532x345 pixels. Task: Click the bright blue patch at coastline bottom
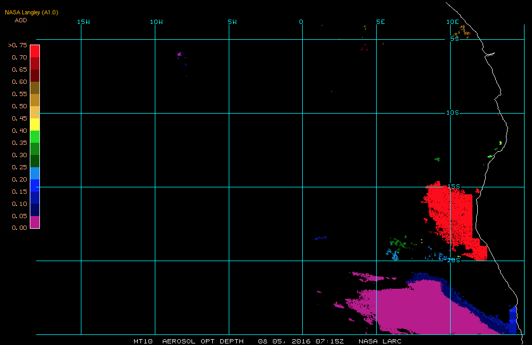[513, 320]
